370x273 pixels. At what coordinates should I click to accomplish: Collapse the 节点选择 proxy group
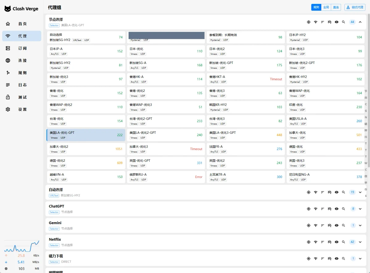click(x=360, y=22)
